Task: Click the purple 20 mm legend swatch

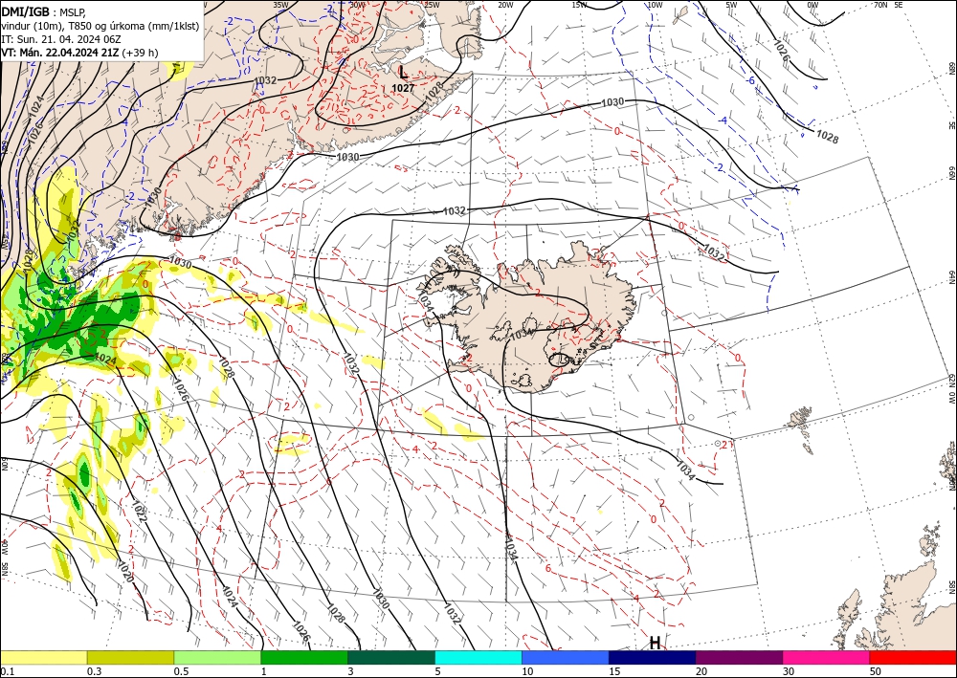Action: [739, 657]
